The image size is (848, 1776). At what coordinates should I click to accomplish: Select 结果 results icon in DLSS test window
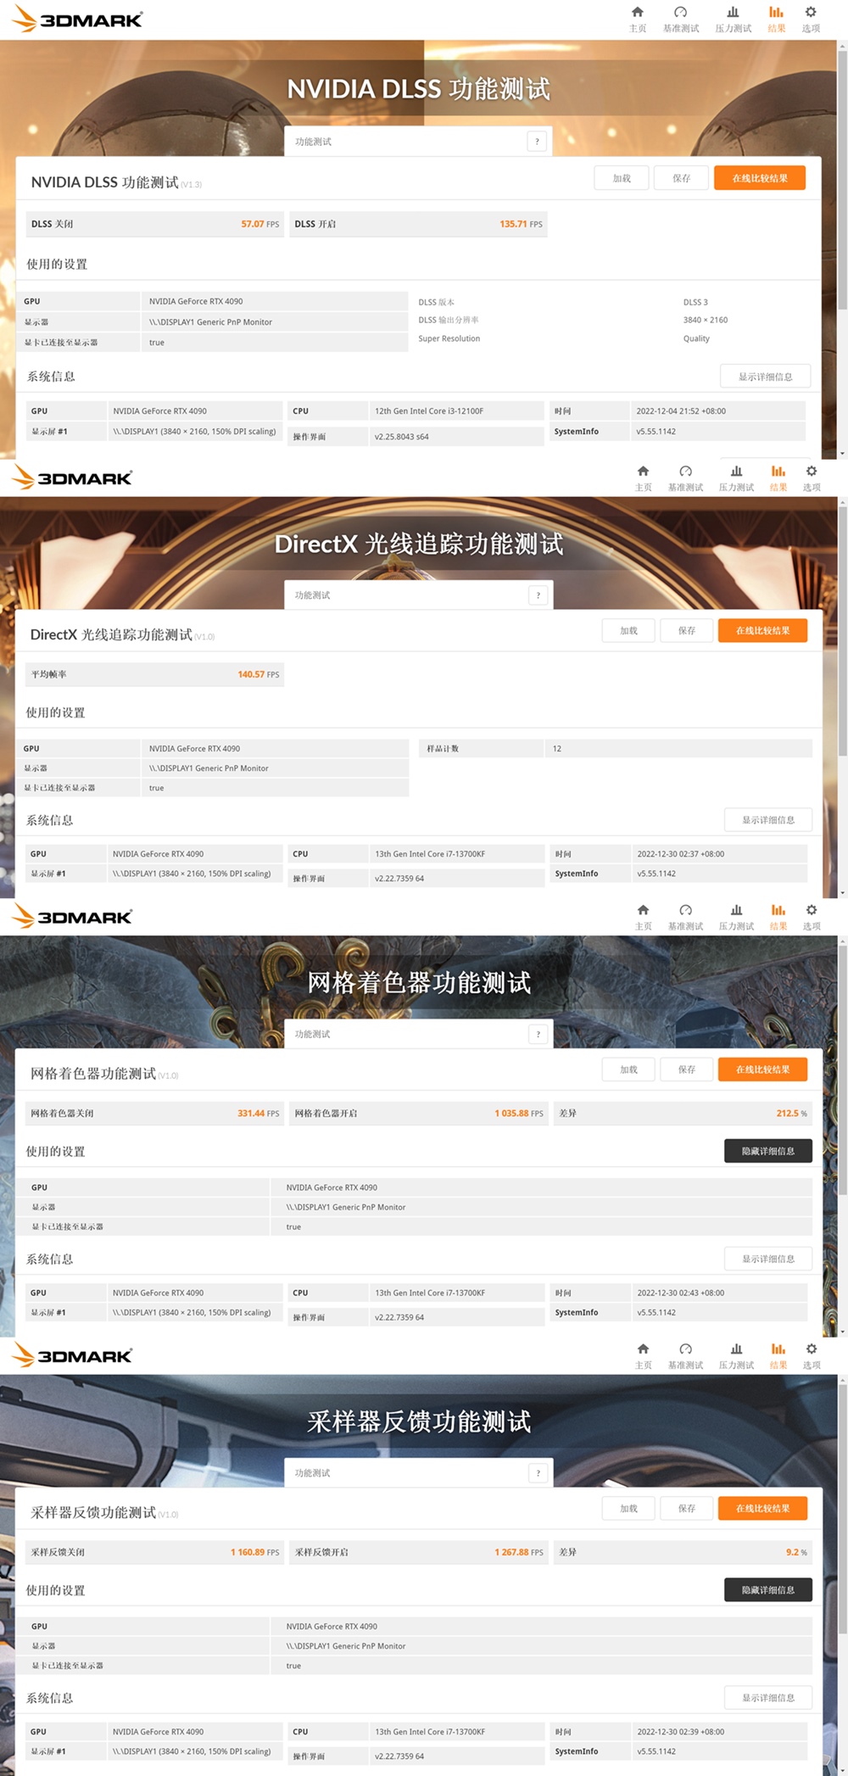coord(776,19)
